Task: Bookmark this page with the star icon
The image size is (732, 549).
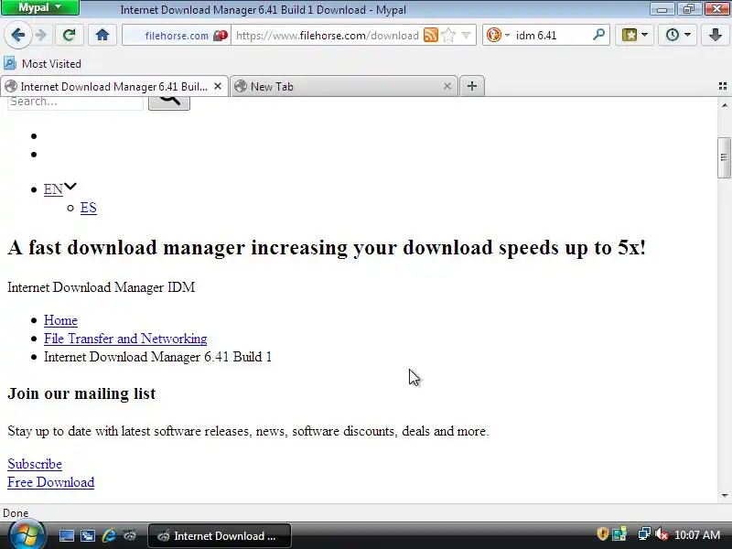Action: (x=448, y=35)
